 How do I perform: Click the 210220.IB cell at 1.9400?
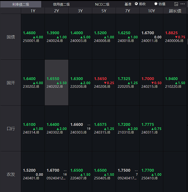pos(175,83)
